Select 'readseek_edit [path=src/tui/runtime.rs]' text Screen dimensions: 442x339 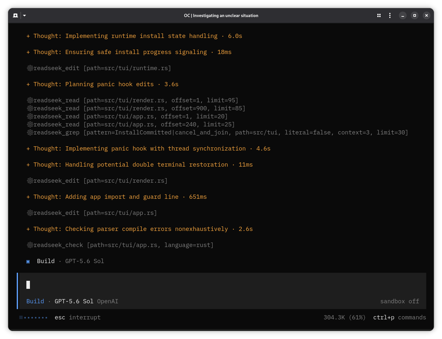(x=102, y=68)
